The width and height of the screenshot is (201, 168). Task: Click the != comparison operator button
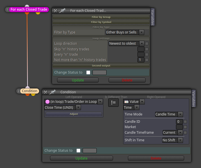point(114,103)
